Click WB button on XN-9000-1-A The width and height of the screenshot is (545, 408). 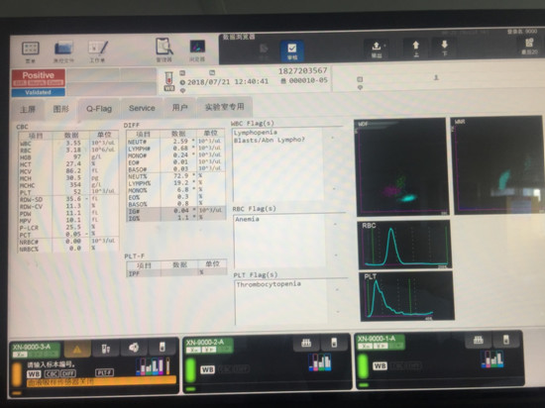pos(380,366)
